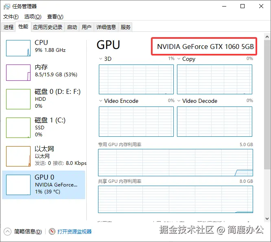271x242 pixels.
Task: Select the 以太网 network graph thumbnail
Action: click(x=18, y=156)
